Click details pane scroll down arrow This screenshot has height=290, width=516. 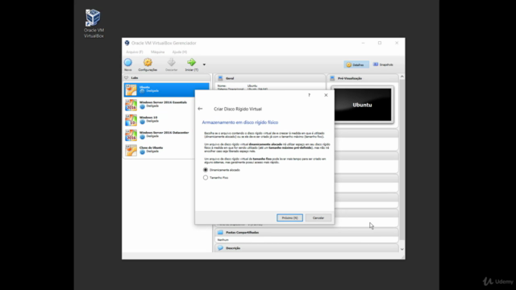[402, 249]
